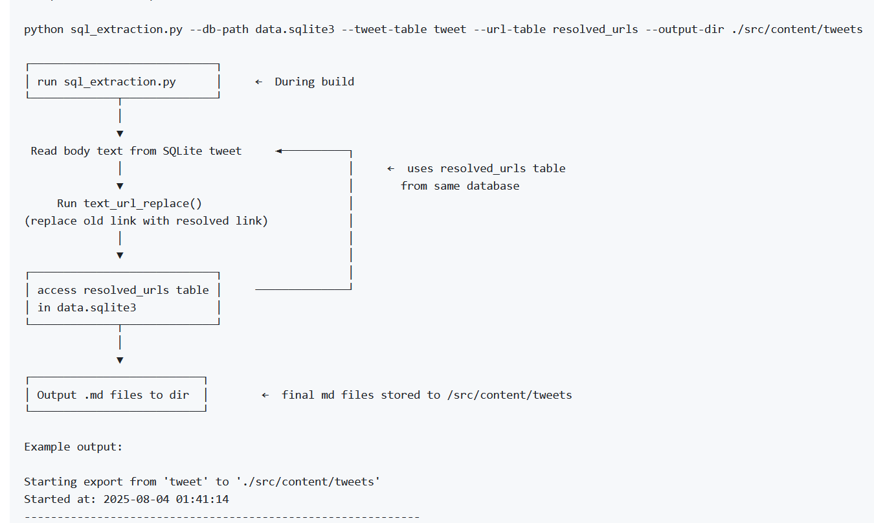Click '(replace old link with resolved link)' text
This screenshot has height=523, width=874.
pos(146,221)
